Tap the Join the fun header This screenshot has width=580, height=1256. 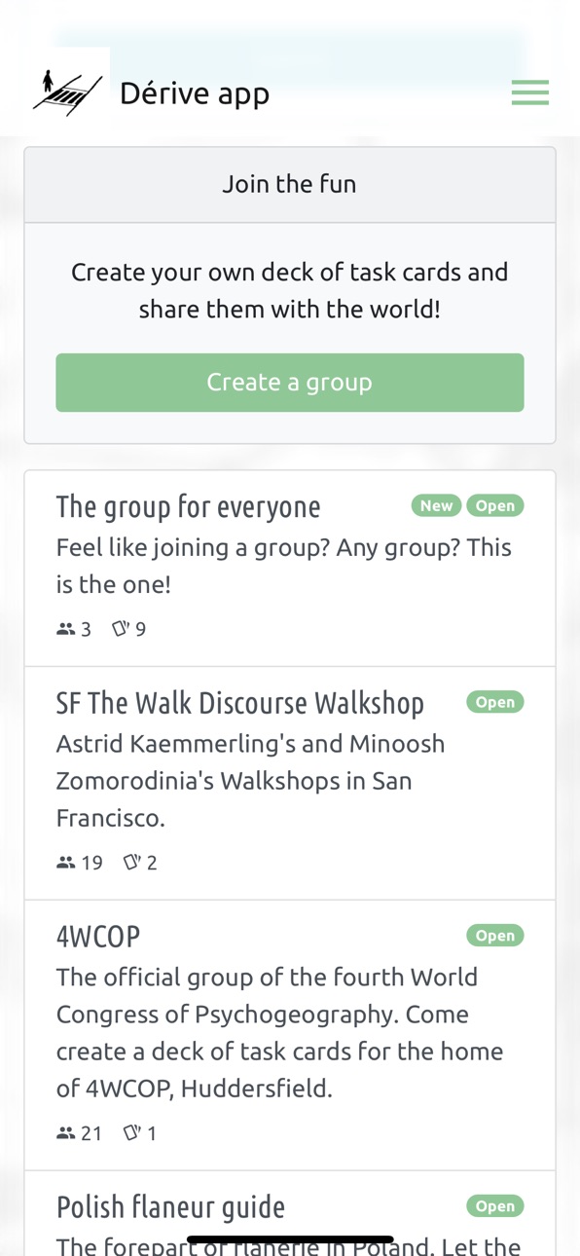pos(290,184)
